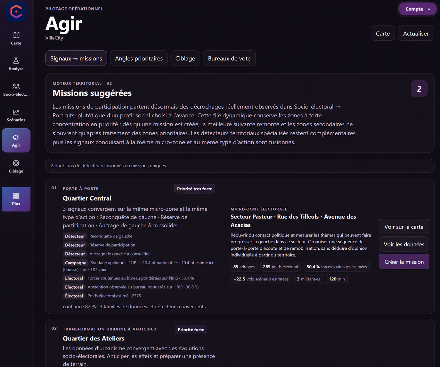
Task: Click the 85 adresses chip
Action: [244, 267]
